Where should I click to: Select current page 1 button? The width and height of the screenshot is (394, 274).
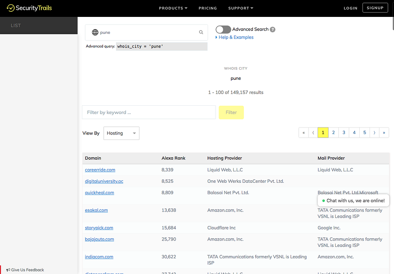[323, 132]
